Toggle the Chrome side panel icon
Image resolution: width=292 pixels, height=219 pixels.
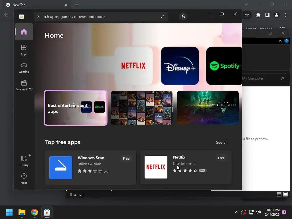[x=267, y=15]
